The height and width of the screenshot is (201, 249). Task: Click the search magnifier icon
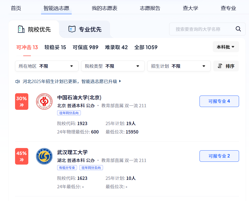(238, 29)
